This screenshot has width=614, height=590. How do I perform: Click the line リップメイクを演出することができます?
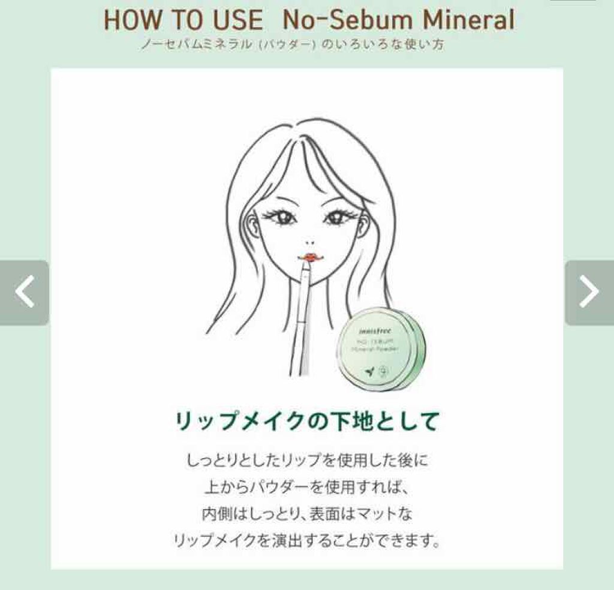click(x=307, y=540)
